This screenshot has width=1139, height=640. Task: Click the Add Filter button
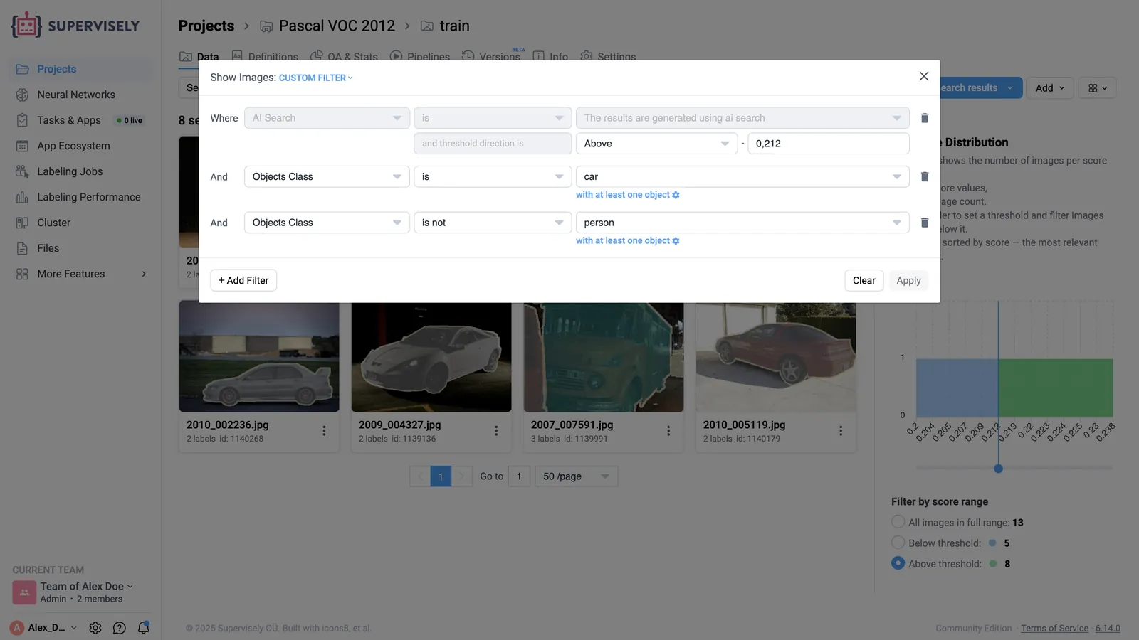(243, 280)
